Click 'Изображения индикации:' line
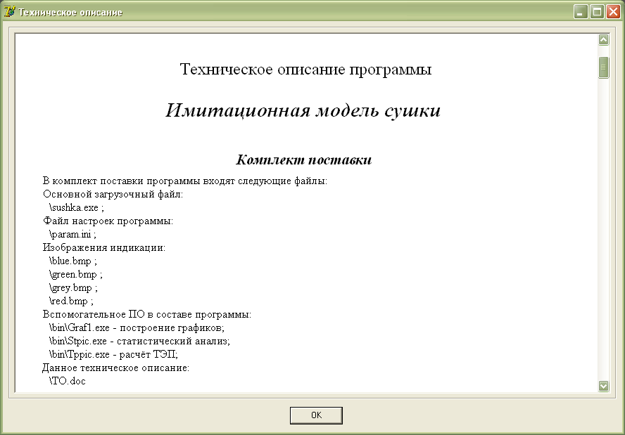 (104, 247)
